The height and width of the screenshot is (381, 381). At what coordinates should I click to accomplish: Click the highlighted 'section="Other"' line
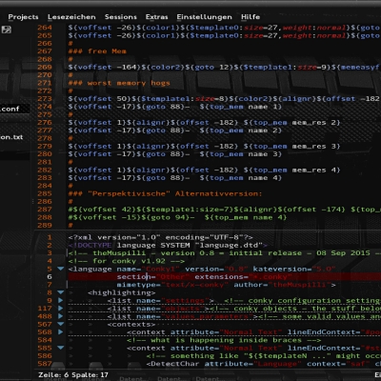click(224, 277)
